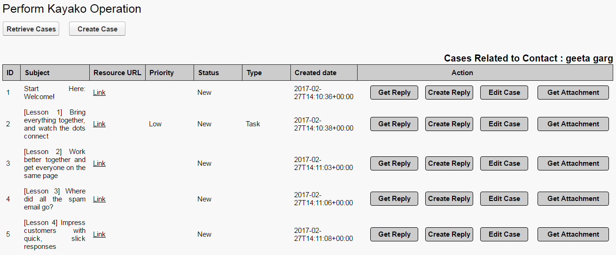Image resolution: width=616 pixels, height=255 pixels.
Task: Create Reply for Lesson 2 case
Action: tap(449, 163)
